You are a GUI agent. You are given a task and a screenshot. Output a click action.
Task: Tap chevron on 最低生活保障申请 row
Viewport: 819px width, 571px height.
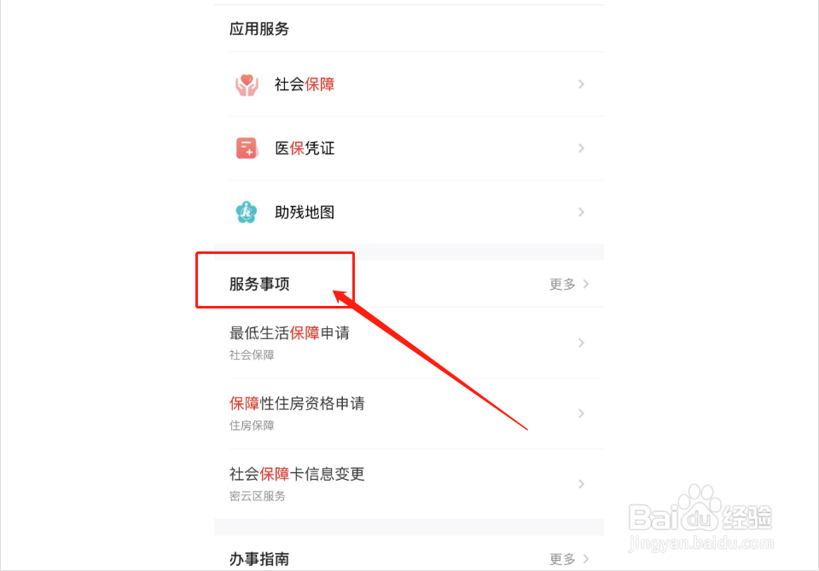pos(581,343)
